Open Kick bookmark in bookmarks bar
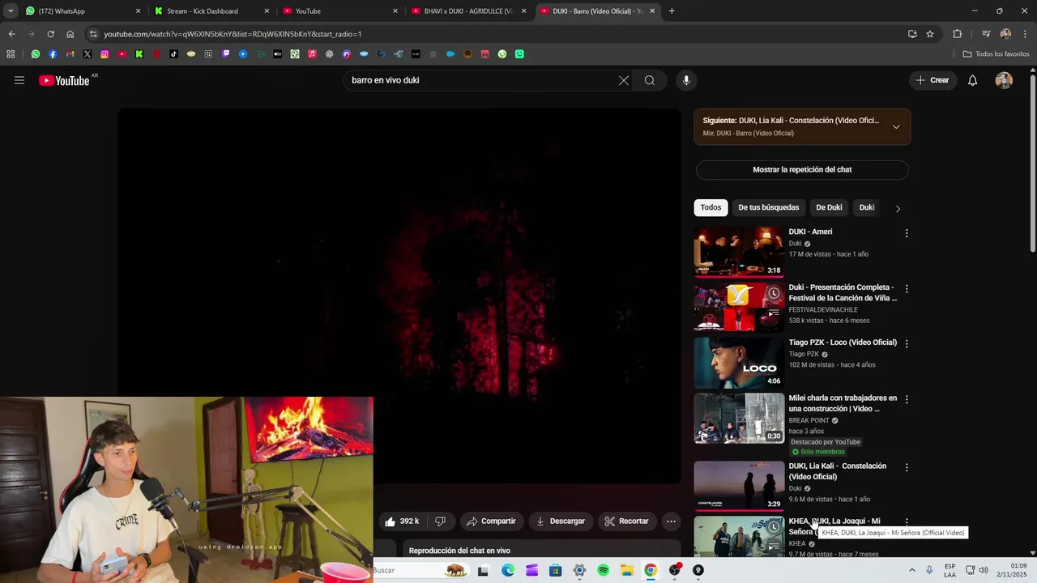Screen dimensions: 1037x583 pyautogui.click(x=139, y=54)
